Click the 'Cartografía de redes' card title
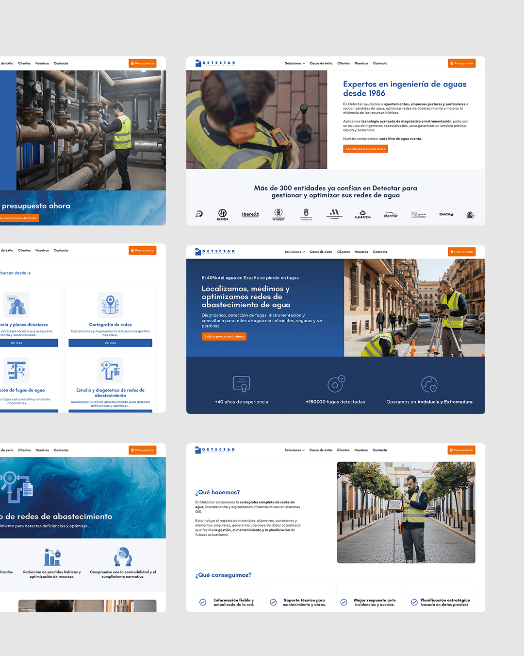524x656 pixels. pos(110,325)
